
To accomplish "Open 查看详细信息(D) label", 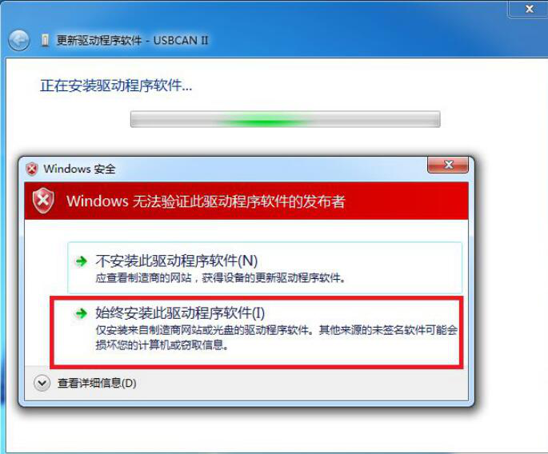I will click(97, 383).
